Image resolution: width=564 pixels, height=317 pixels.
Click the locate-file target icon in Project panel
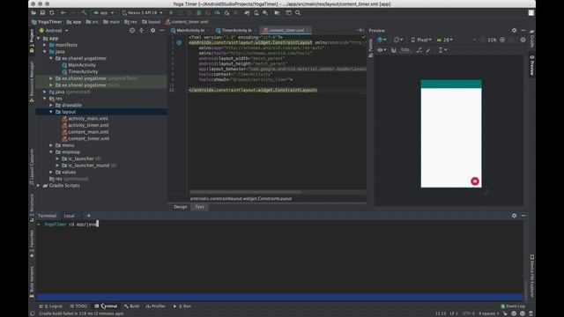point(132,31)
